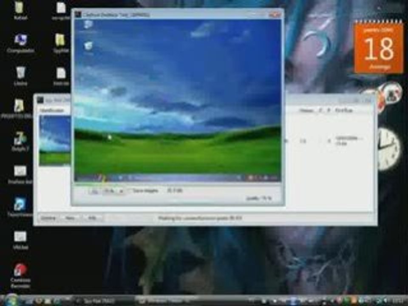Click the First Run column header in Spy-Net
408x306 pixels.
coord(344,110)
